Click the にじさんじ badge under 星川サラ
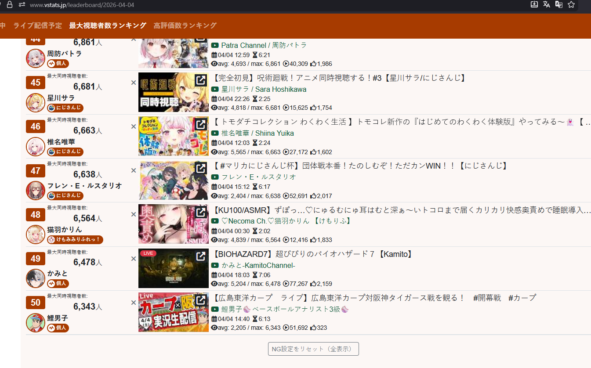This screenshot has width=591, height=368. point(65,108)
